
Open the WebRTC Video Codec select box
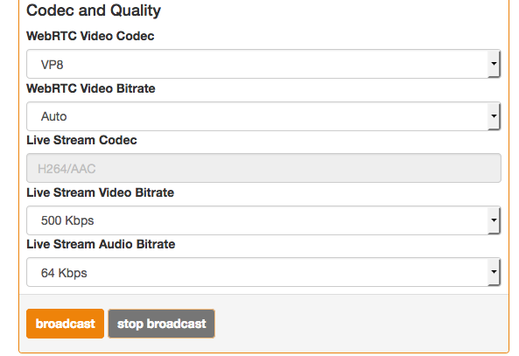[x=263, y=64]
